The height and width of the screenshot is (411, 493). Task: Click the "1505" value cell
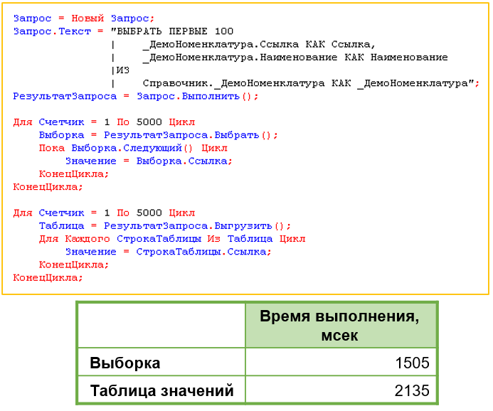pyautogui.click(x=341, y=363)
